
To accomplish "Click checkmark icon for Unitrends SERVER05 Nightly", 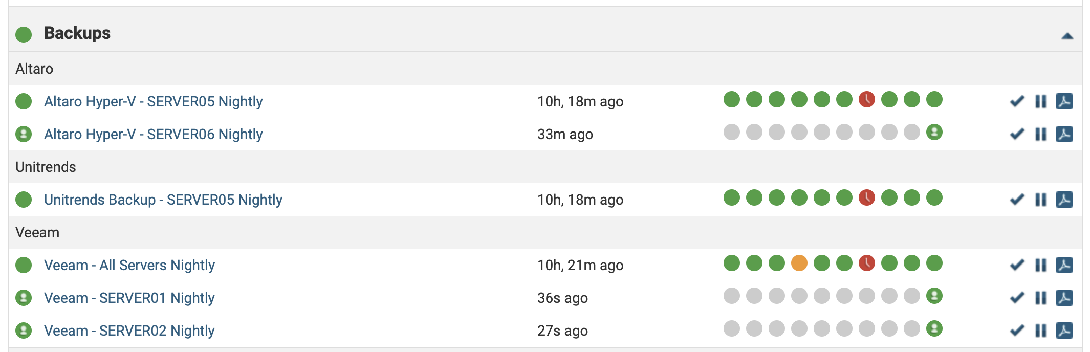I will click(x=1017, y=200).
